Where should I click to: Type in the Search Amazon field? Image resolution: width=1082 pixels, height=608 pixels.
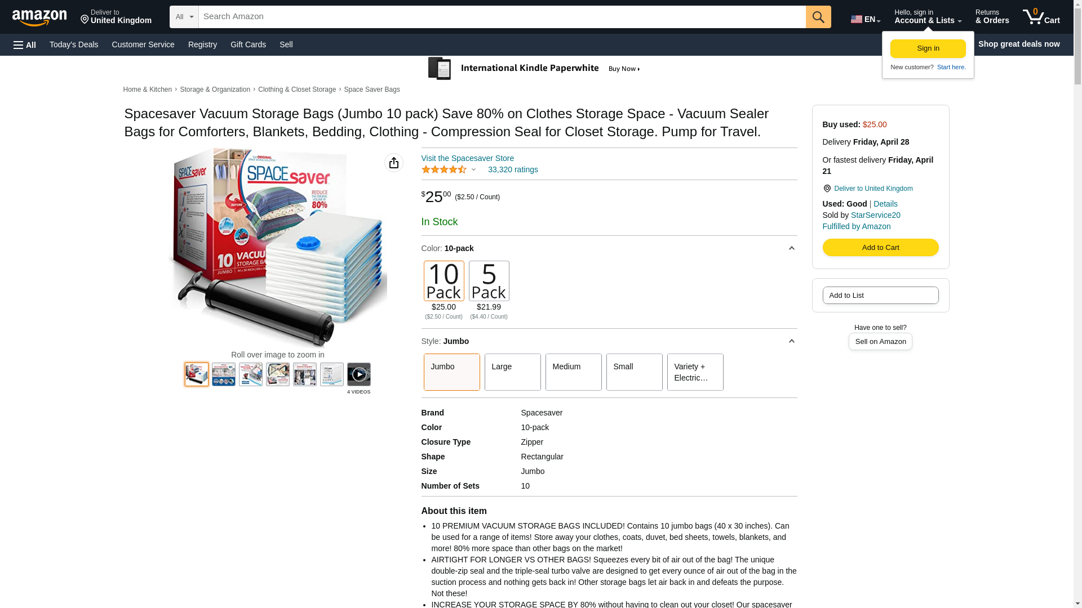502,17
